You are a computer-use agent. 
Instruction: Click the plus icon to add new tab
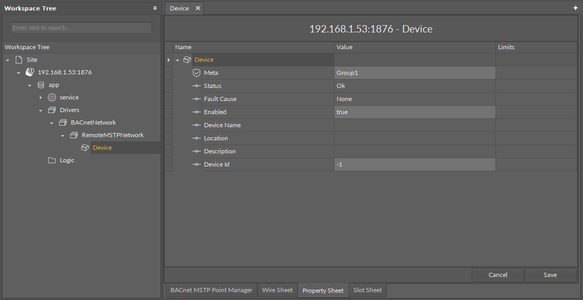pyautogui.click(x=576, y=8)
